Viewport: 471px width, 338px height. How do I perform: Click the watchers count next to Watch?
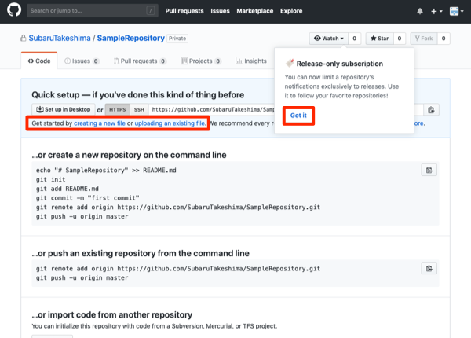pyautogui.click(x=355, y=39)
